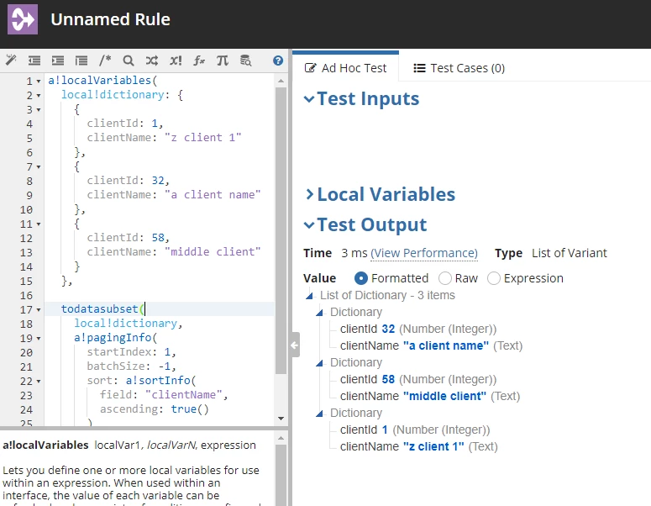
Task: Collapse the Test Output section
Action: (309, 225)
